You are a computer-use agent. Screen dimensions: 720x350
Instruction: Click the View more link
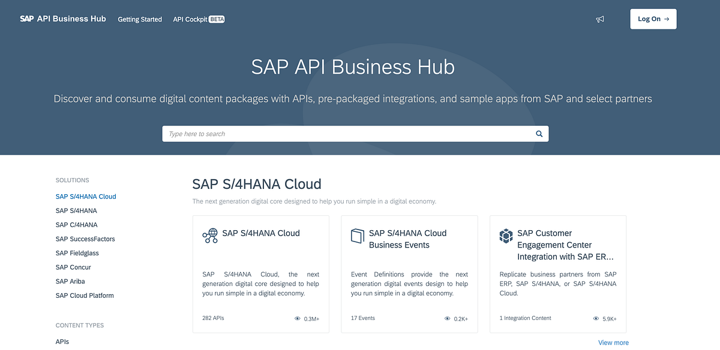[613, 342]
